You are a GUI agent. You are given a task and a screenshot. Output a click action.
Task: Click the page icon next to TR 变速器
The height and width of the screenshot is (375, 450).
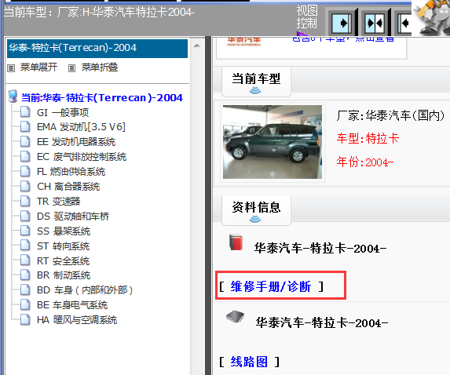pos(25,201)
